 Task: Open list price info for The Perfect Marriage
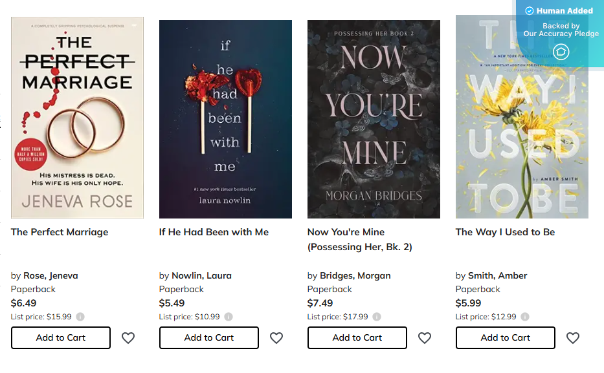pos(80,317)
